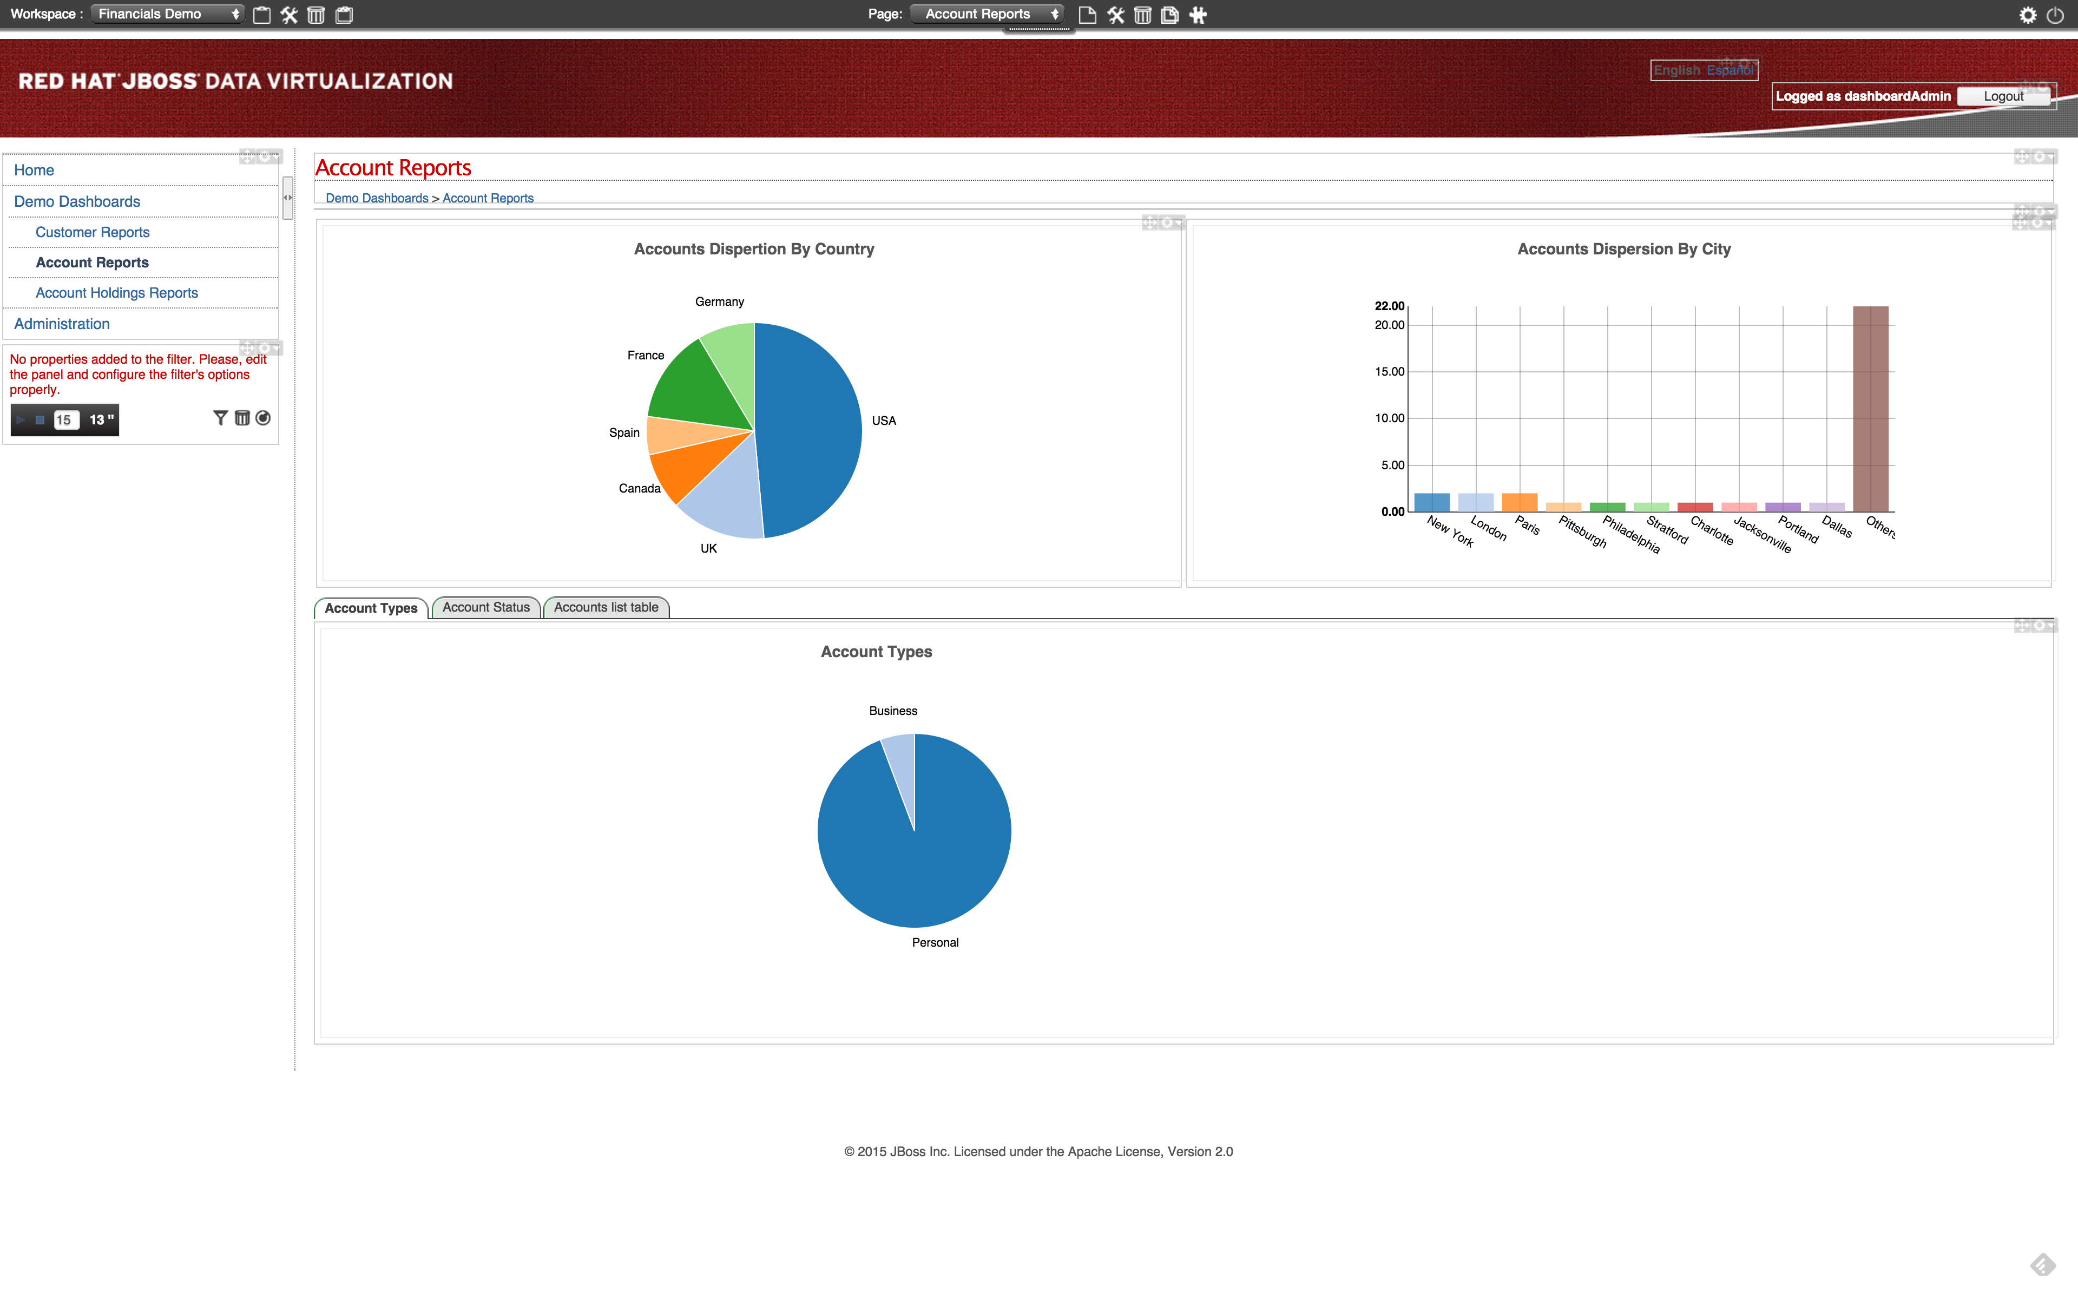Click the Logout button

(x=2002, y=96)
